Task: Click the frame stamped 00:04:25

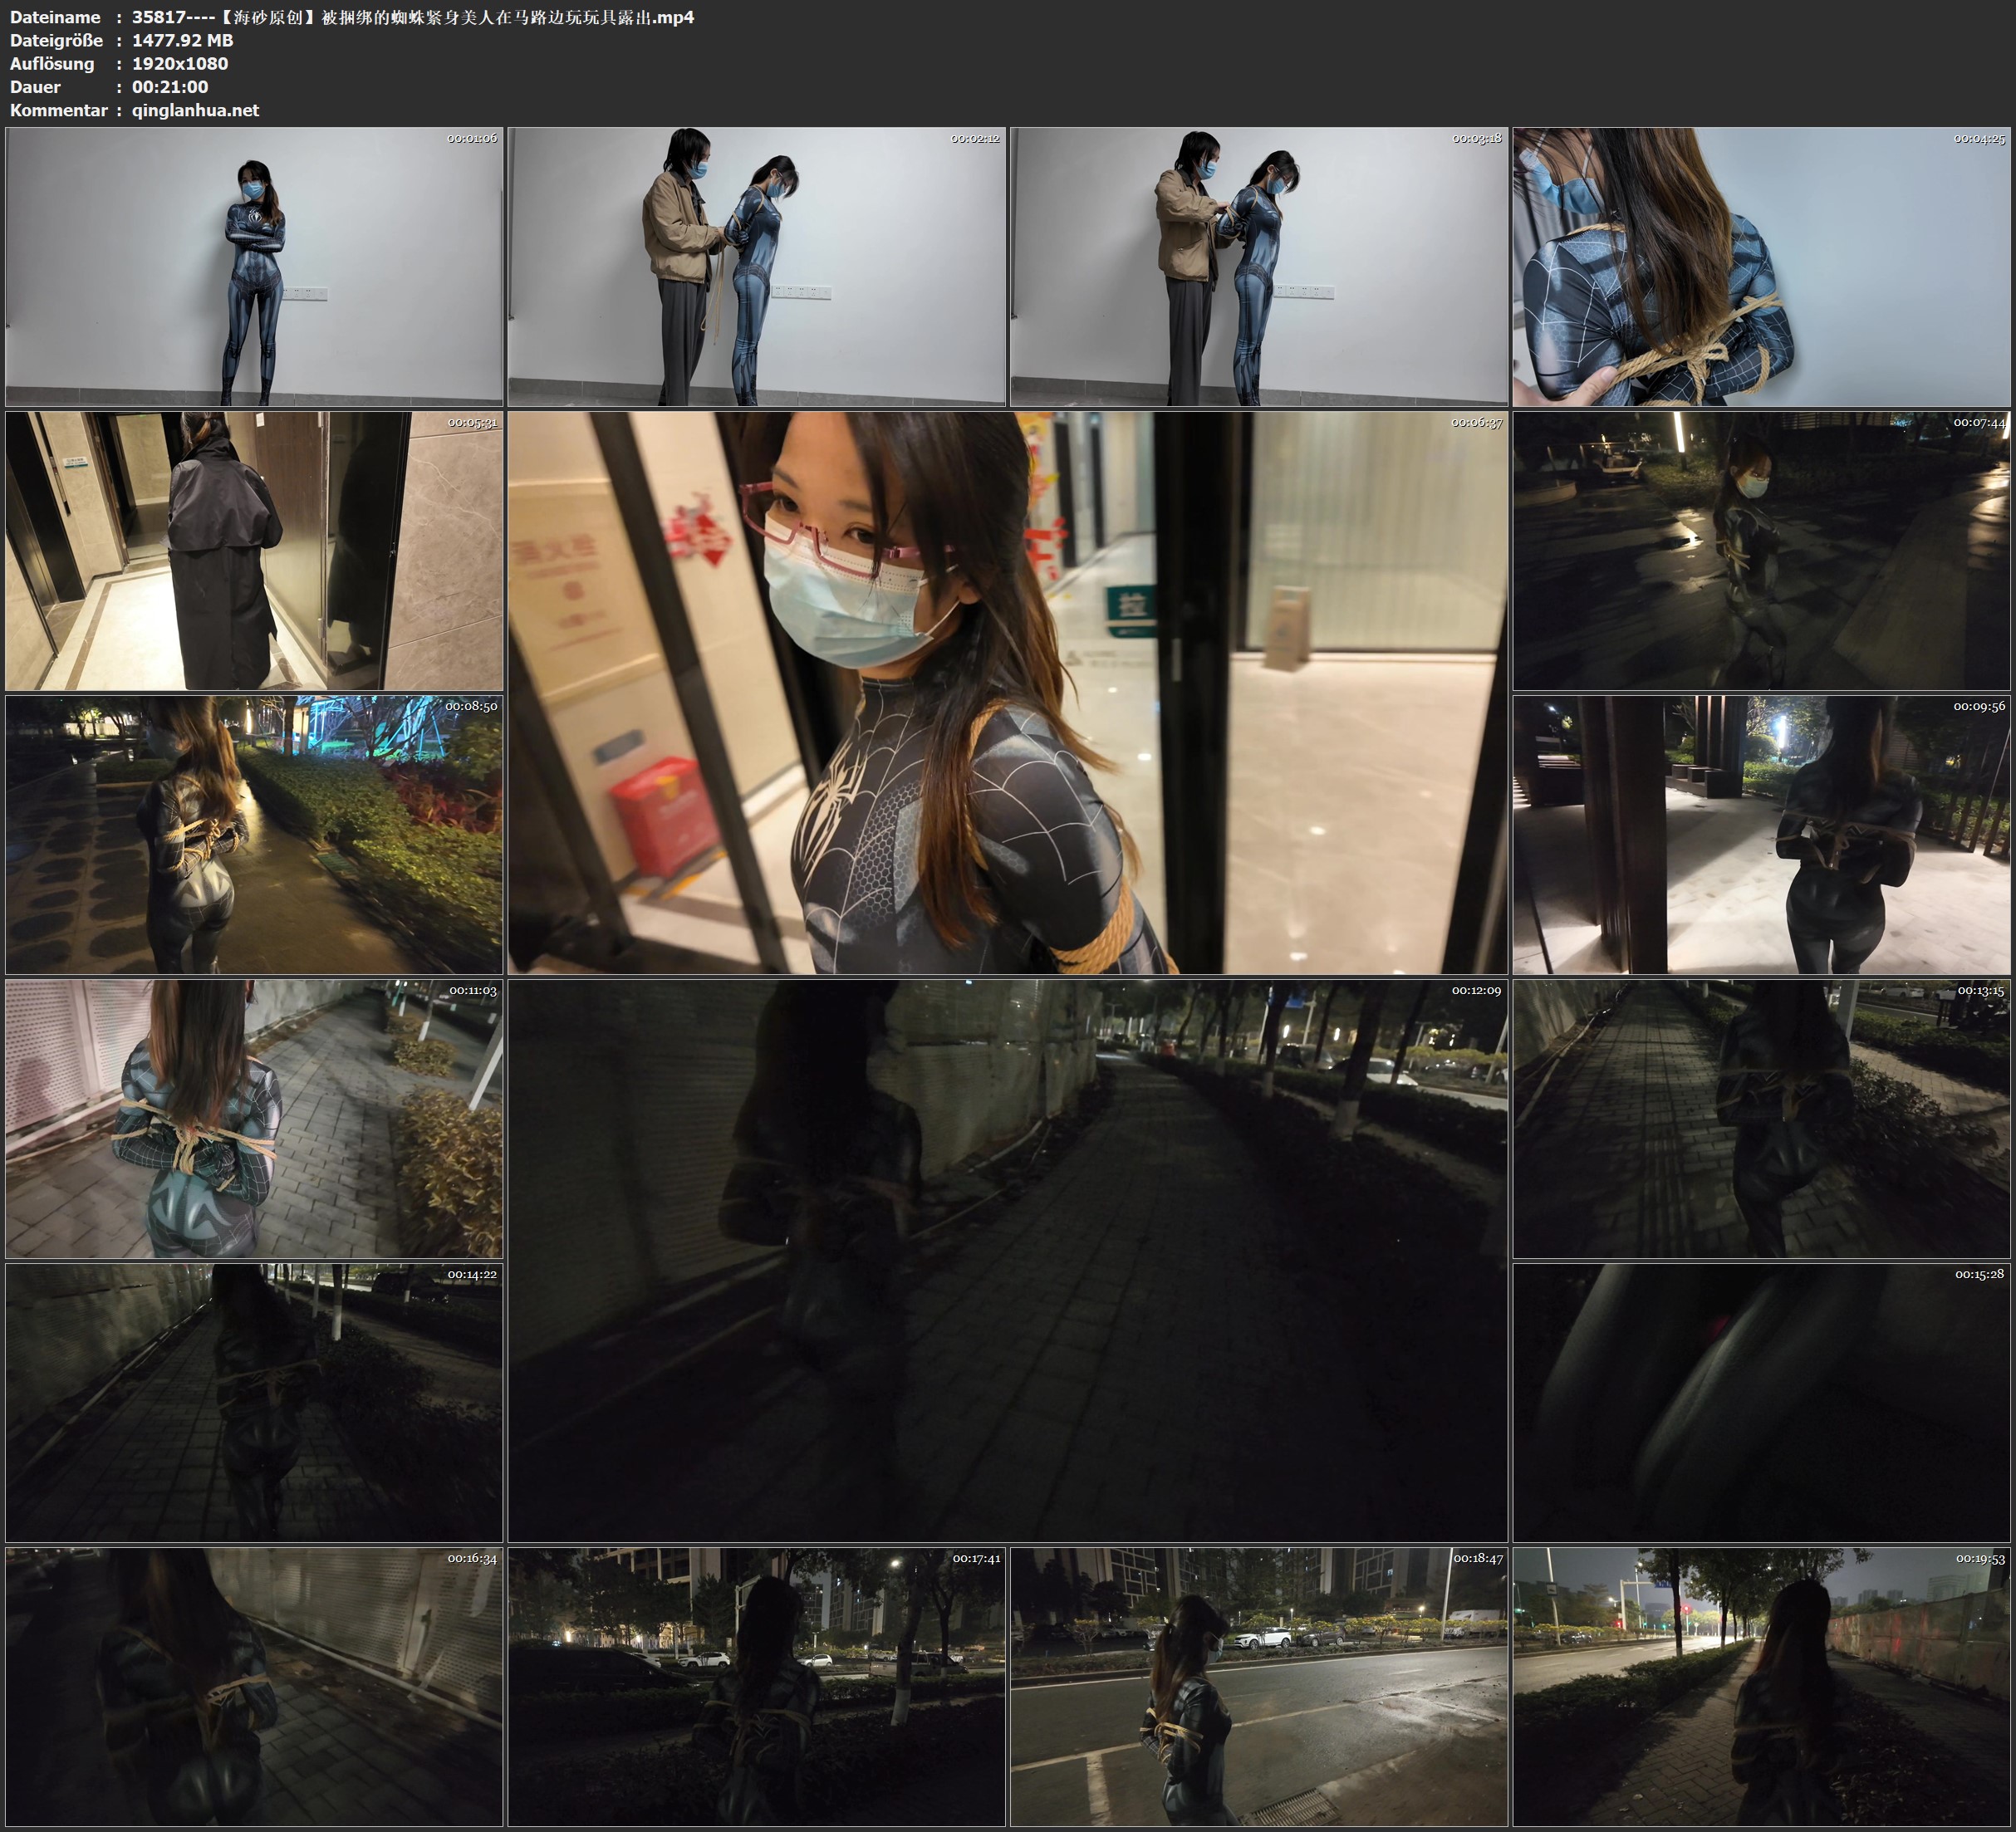Action: click(1761, 266)
